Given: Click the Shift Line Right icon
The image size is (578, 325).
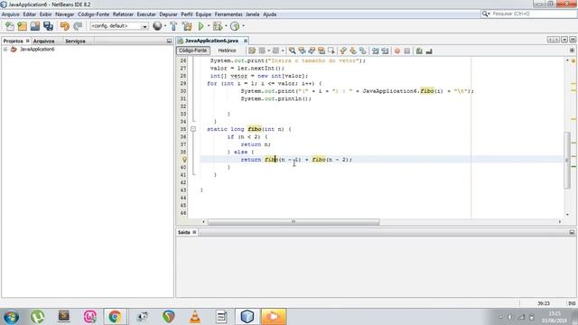Looking at the screenshot, I should point(385,51).
